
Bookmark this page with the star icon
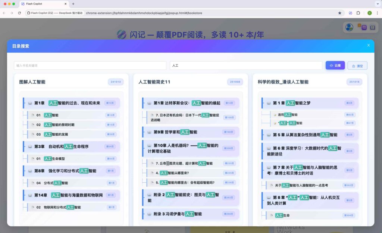(339, 13)
